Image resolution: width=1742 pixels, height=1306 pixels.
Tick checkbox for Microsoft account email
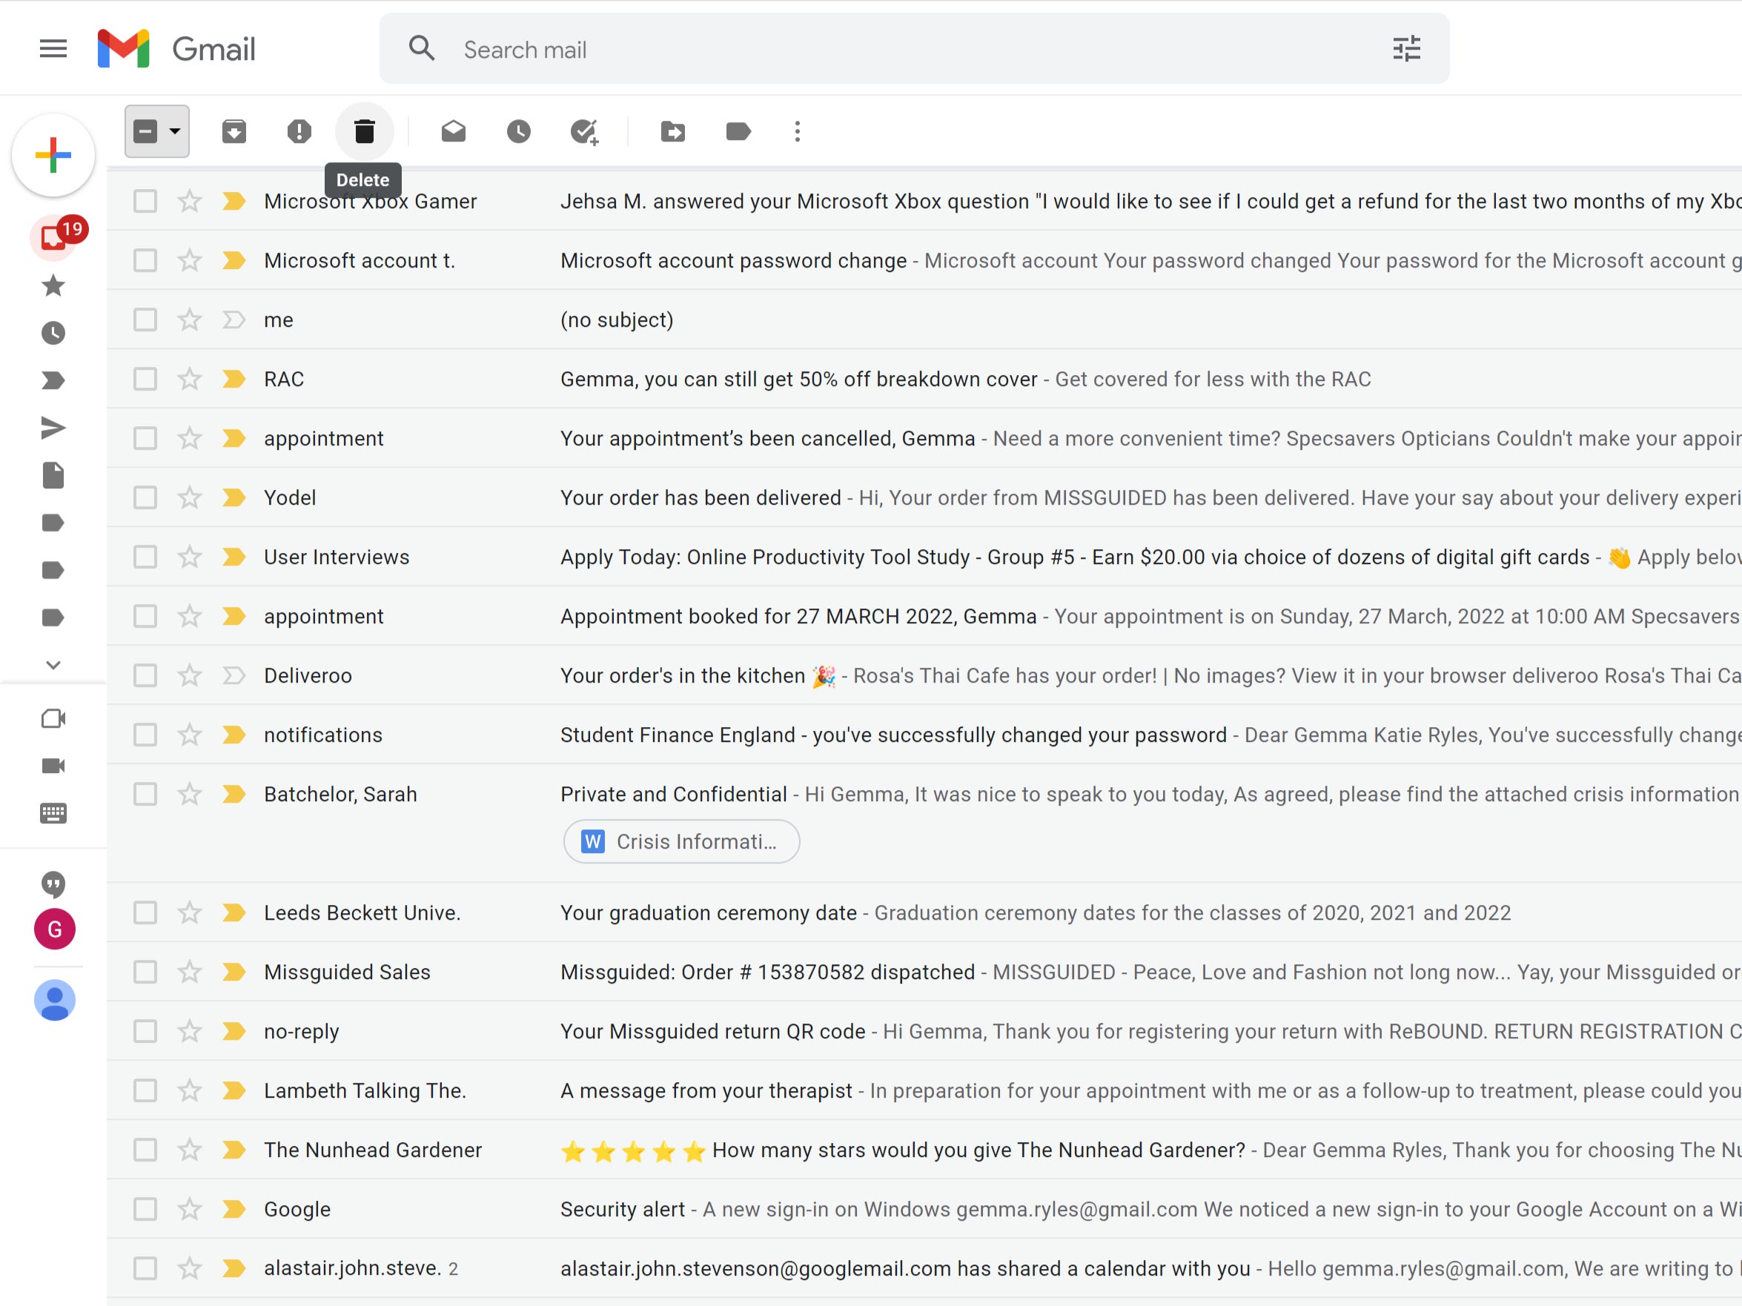(145, 261)
